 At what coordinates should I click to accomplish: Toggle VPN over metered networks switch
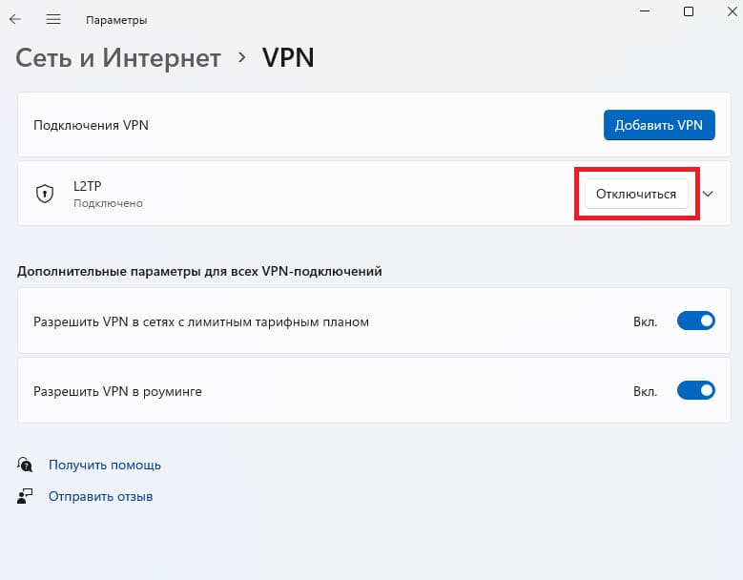click(x=695, y=321)
